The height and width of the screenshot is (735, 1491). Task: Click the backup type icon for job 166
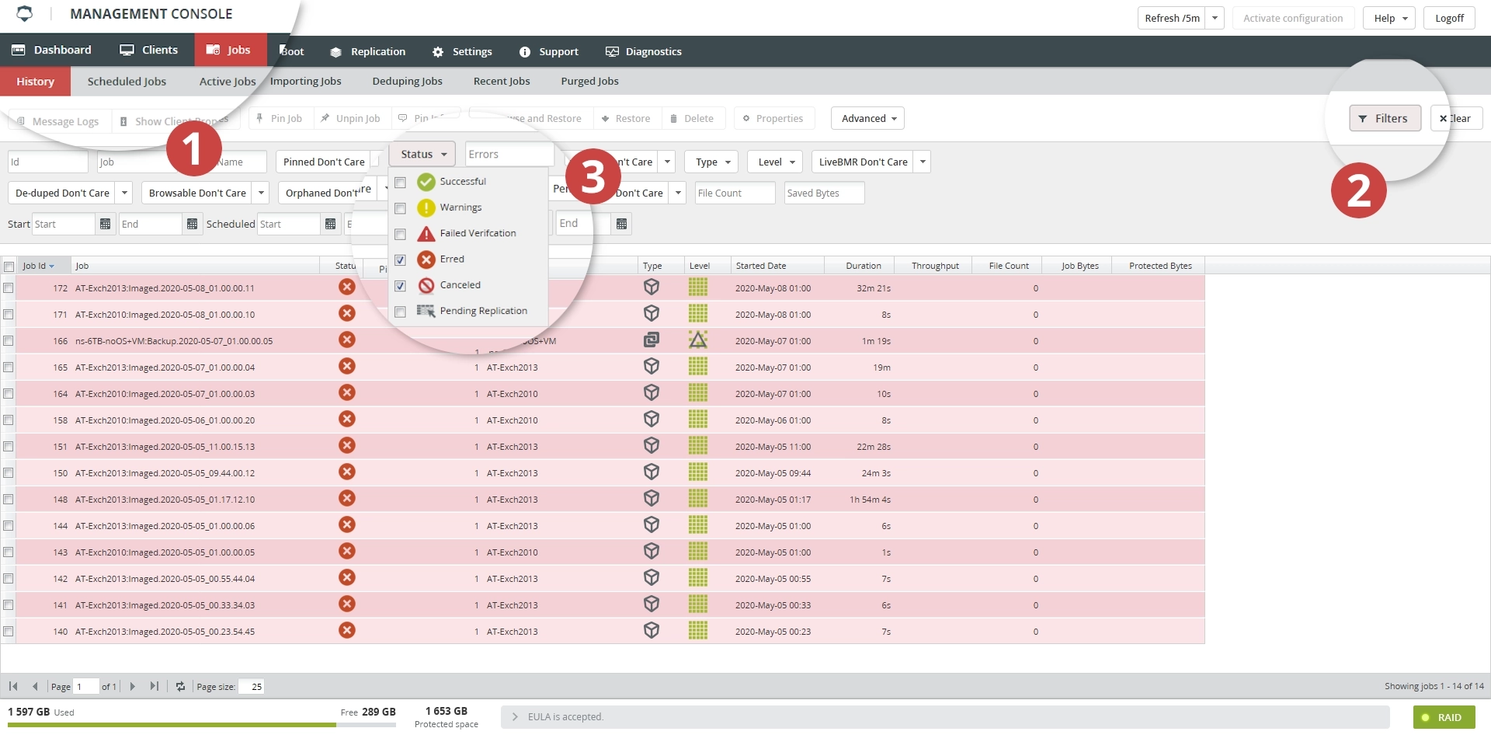point(652,340)
